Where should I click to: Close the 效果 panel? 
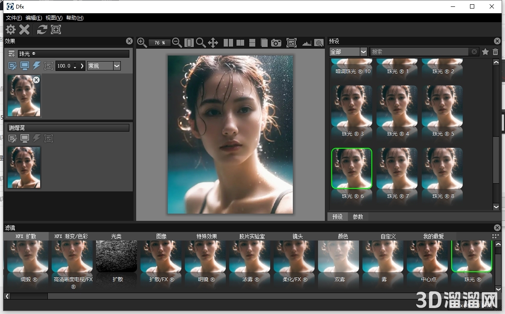pos(129,41)
